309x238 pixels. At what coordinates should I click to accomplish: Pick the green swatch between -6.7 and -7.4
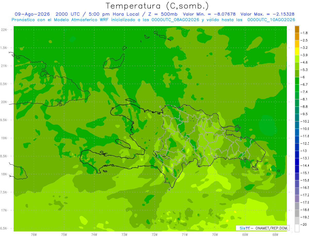pyautogui.click(x=297, y=88)
